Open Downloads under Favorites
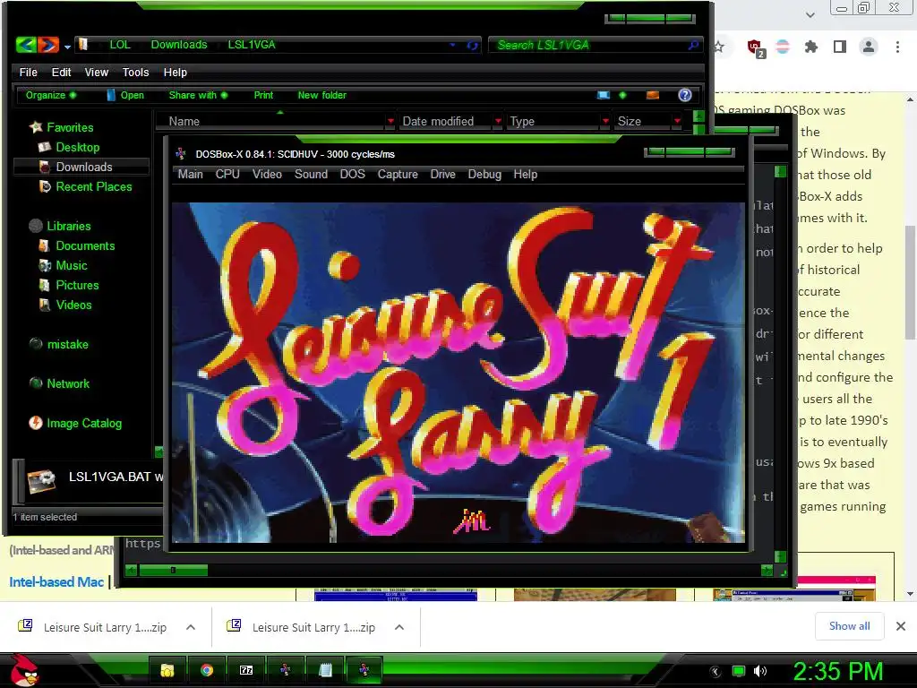Image resolution: width=917 pixels, height=688 pixels. point(83,167)
